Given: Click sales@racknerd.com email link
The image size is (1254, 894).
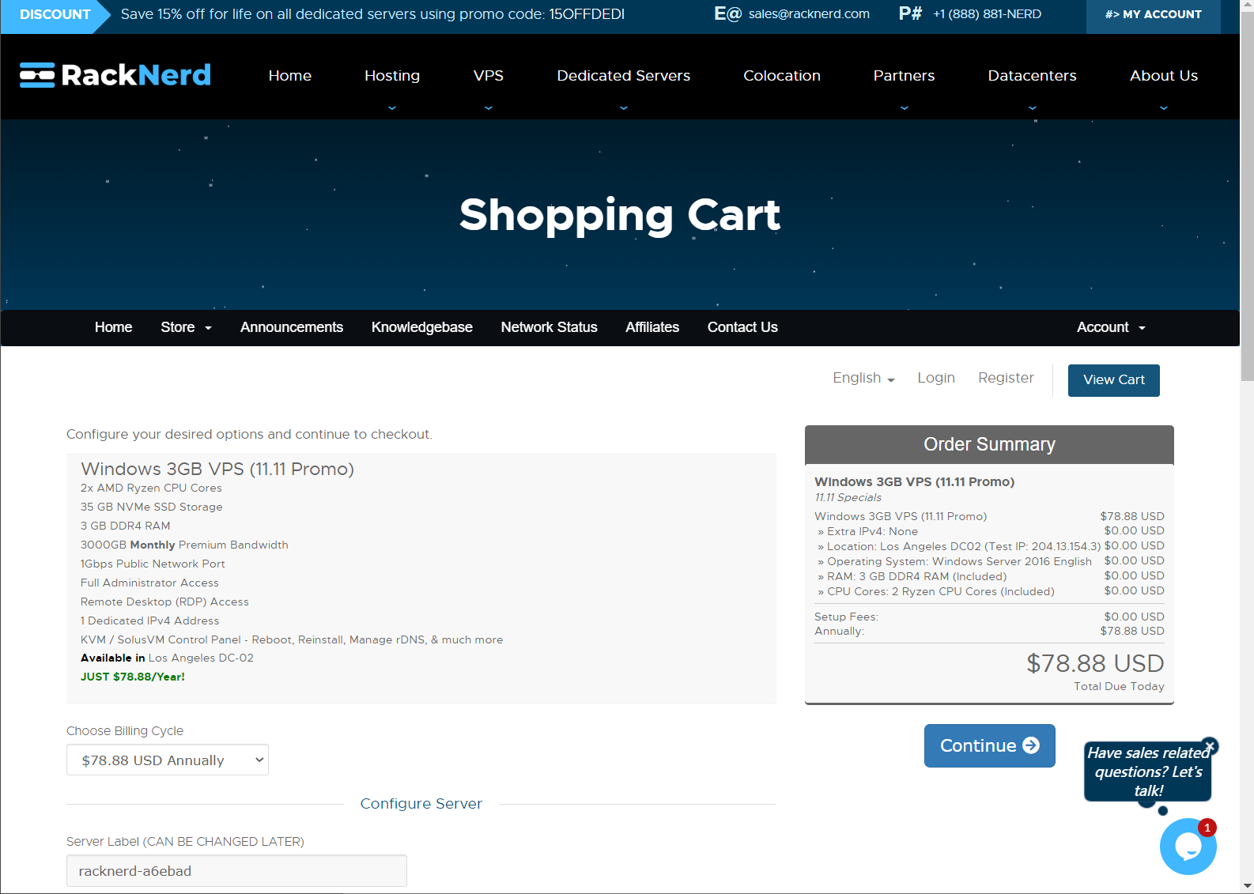Looking at the screenshot, I should click(809, 14).
